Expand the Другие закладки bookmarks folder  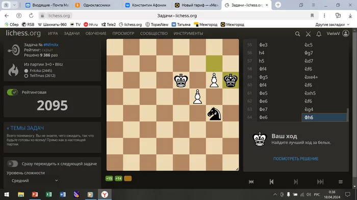click(332, 24)
